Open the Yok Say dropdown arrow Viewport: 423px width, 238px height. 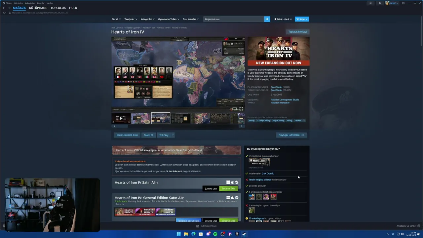click(173, 135)
